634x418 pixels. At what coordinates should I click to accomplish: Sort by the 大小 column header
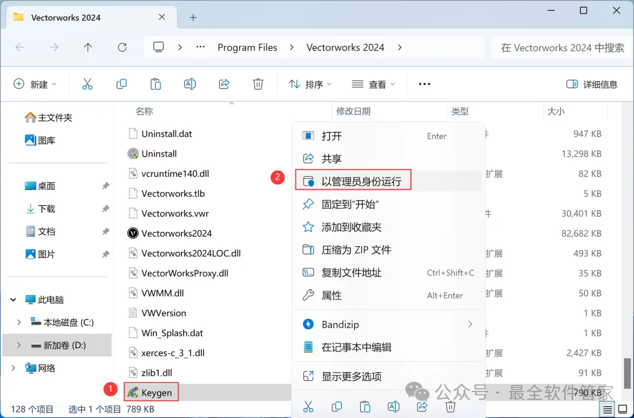point(556,111)
